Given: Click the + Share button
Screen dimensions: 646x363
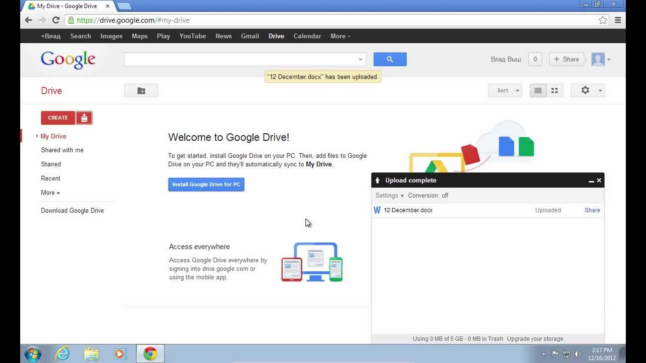Looking at the screenshot, I should (566, 59).
